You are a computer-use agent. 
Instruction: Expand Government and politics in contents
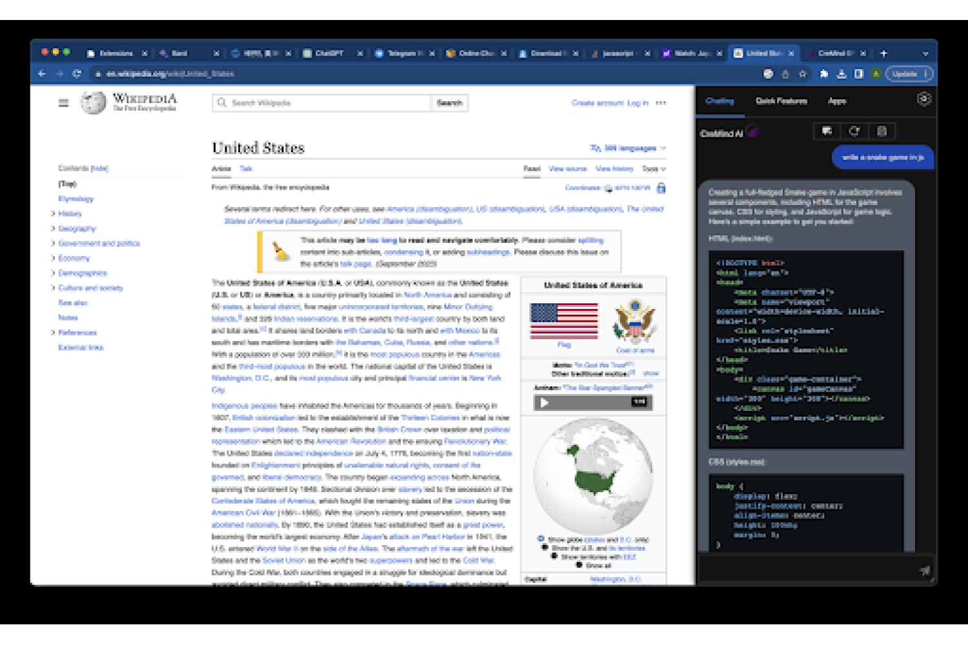coord(53,243)
